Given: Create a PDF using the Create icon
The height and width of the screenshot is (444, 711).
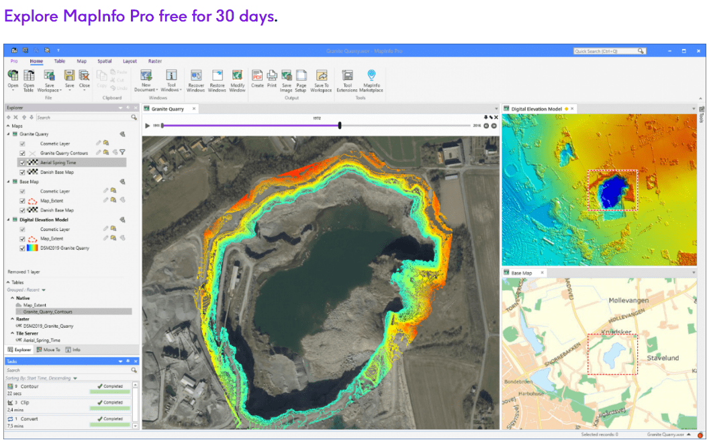Looking at the screenshot, I should pyautogui.click(x=258, y=76).
